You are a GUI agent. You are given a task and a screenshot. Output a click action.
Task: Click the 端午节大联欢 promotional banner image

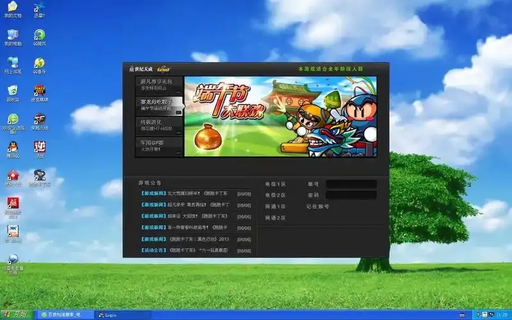(280, 116)
